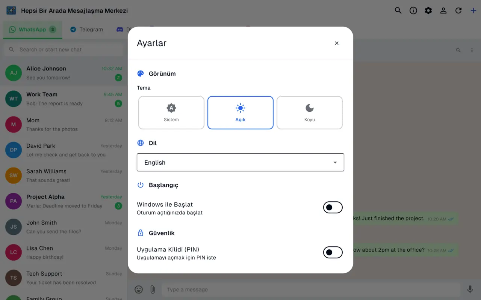Screen dimensions: 481x300
Task: Toggle the Windows ile Başlat switch
Action: click(333, 207)
